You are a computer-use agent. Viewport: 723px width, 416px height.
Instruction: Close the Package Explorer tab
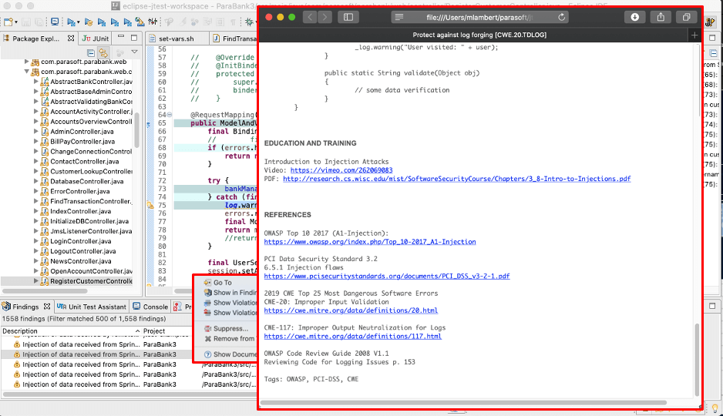click(x=71, y=39)
